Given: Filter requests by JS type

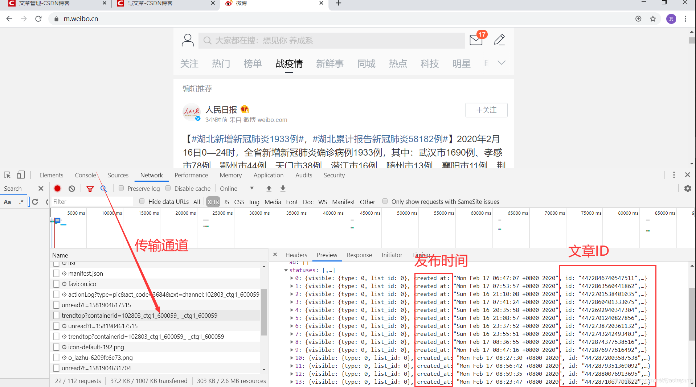Looking at the screenshot, I should click(x=226, y=202).
